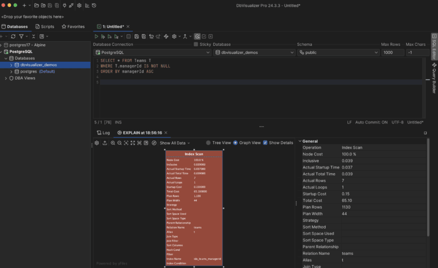The width and height of the screenshot is (438, 268).
Task: Select the Tree View radio button
Action: pyautogui.click(x=208, y=143)
